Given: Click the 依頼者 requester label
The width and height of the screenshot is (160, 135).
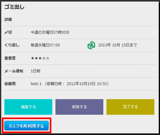Looking at the screenshot, I should point(10,84).
